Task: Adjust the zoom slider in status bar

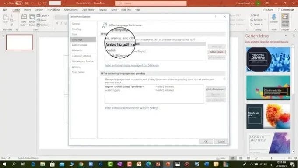Action: (x=271, y=158)
